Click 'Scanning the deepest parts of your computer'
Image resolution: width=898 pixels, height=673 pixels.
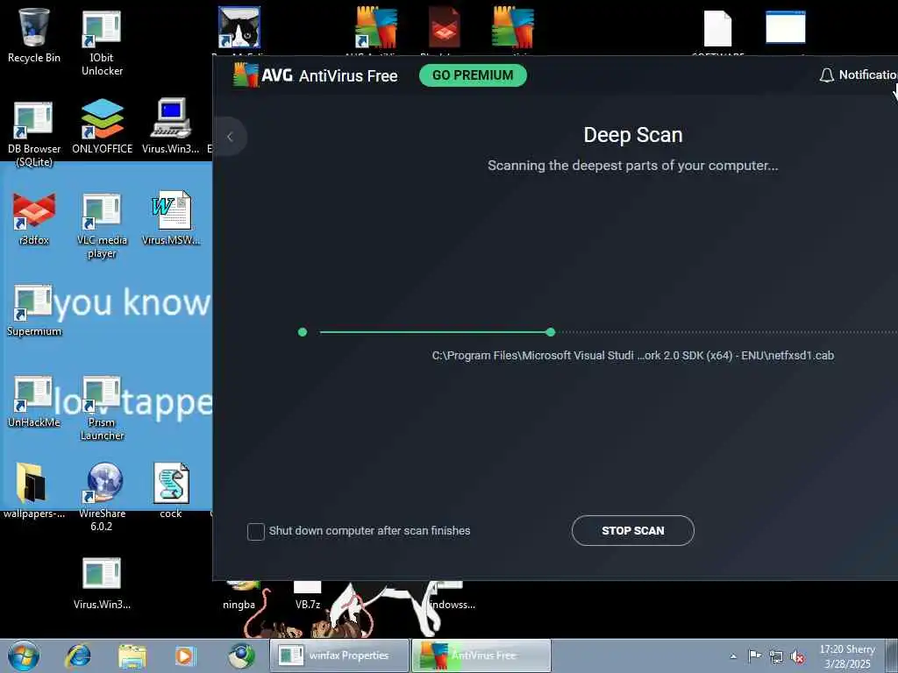[x=633, y=166]
